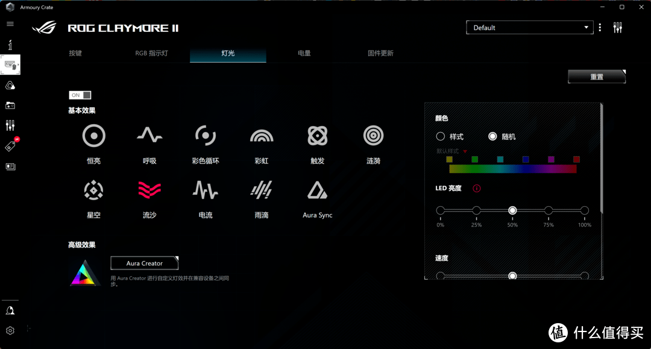Click the Armoury Crate title bar icon
Viewport: 651px width, 349px height.
coord(10,7)
